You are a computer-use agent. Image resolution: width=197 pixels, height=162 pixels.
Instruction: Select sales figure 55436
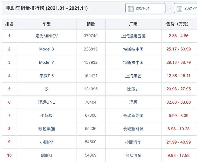coord(91,129)
